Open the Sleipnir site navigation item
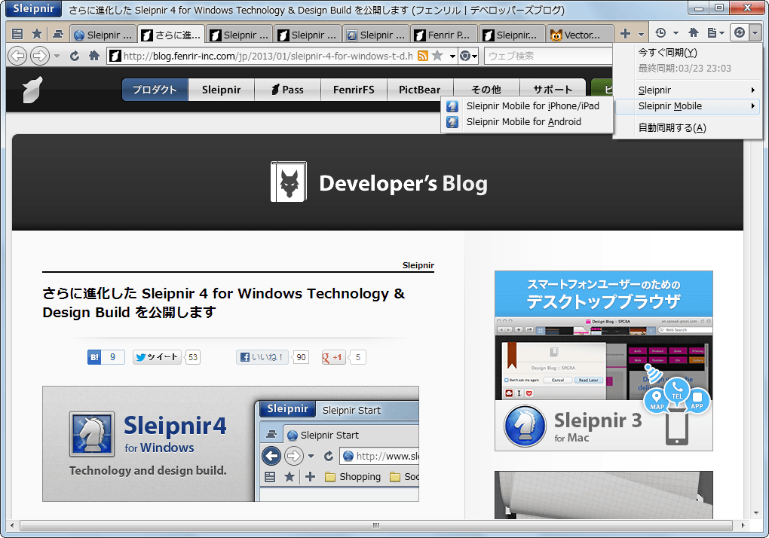 (x=221, y=90)
